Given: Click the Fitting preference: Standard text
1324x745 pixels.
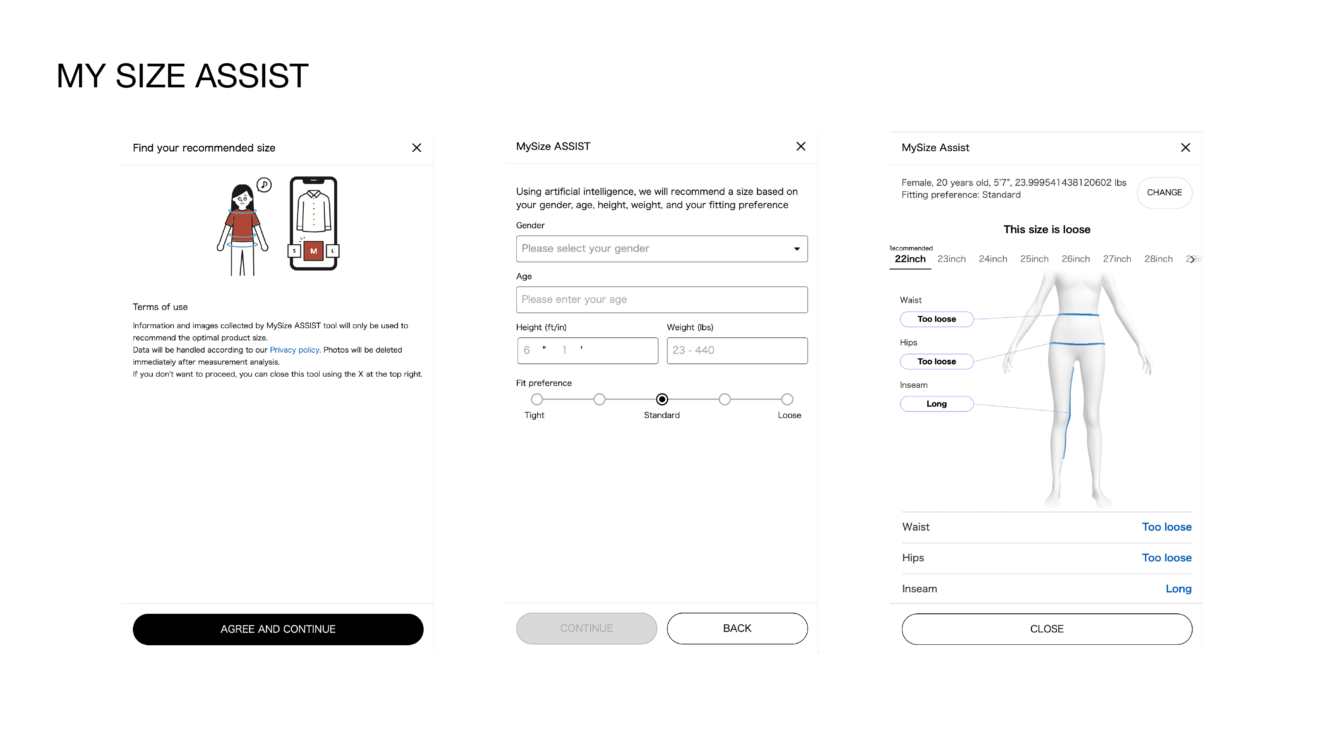Looking at the screenshot, I should (961, 195).
